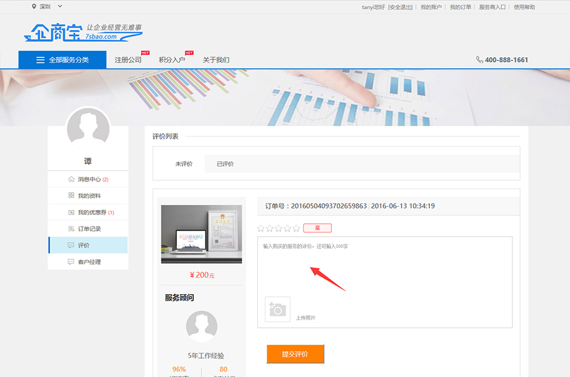The image size is (570, 377).
Task: Open the Shenzhen city dropdown
Action: pos(47,7)
